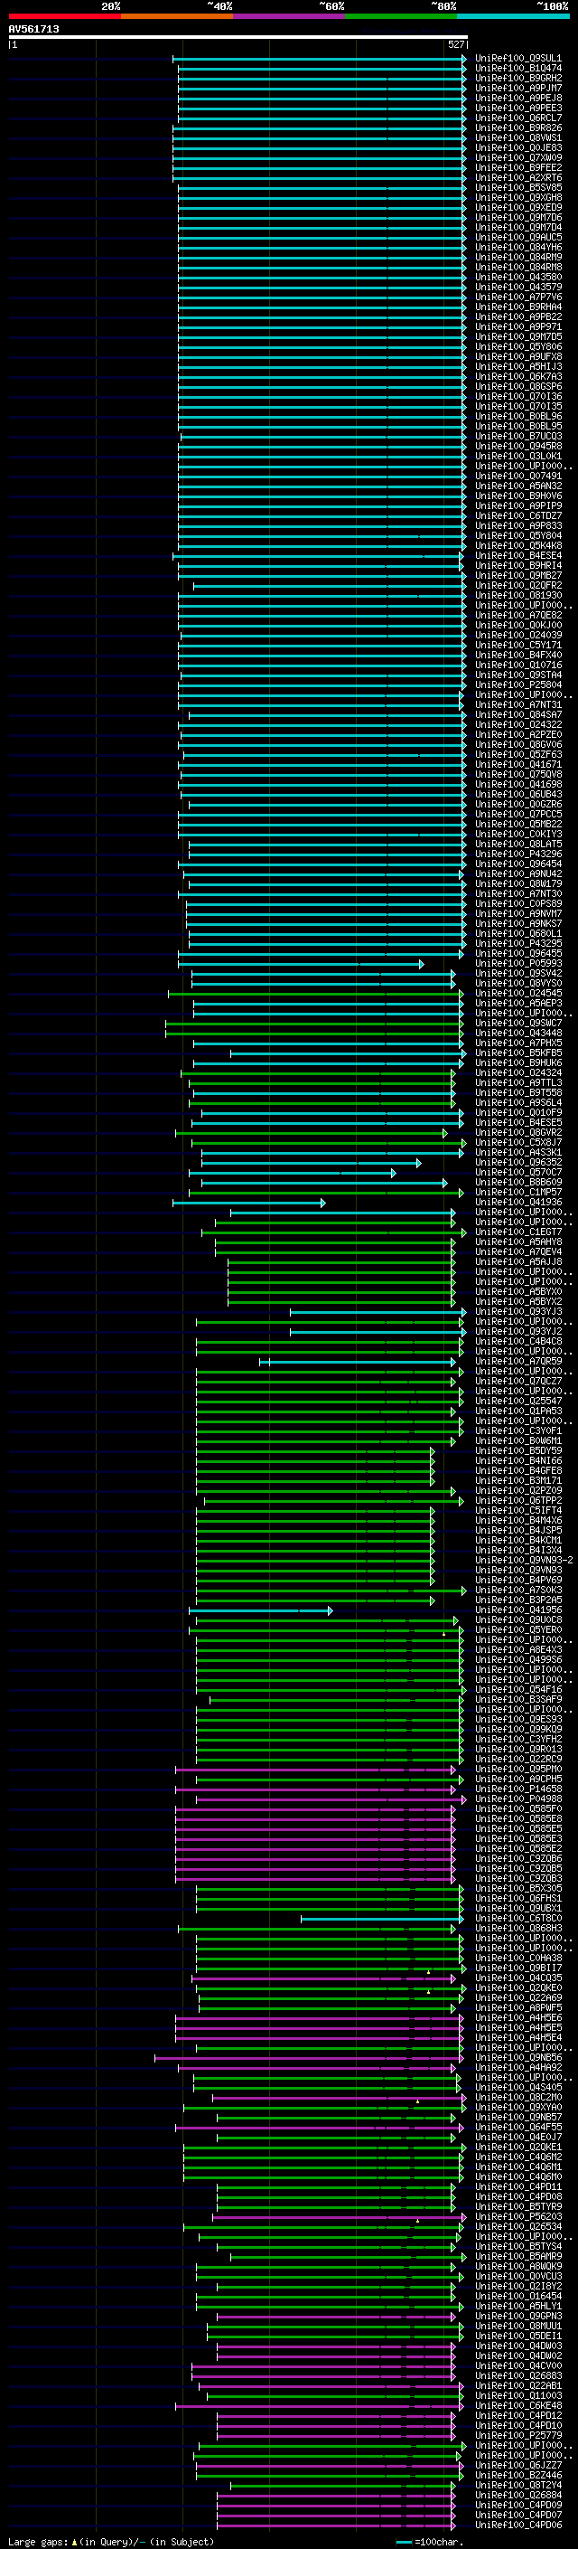This screenshot has width=578, height=2549.
Task: Click label UniRef100_Q25547
Action: [x=517, y=1402]
